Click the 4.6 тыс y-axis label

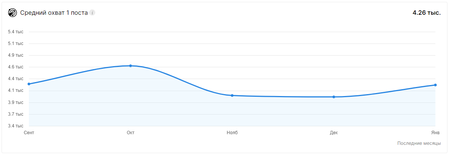pos(16,67)
